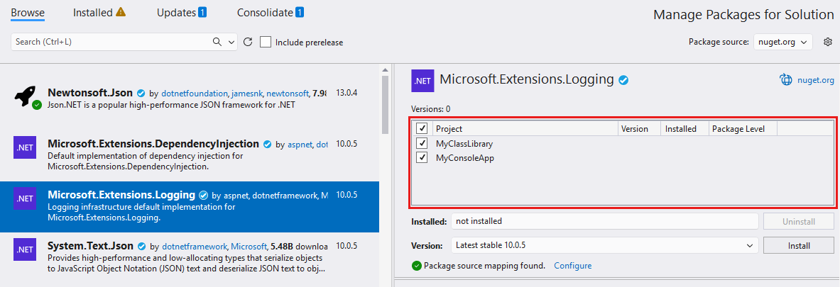
Task: Switch to the Updates tab
Action: click(176, 12)
